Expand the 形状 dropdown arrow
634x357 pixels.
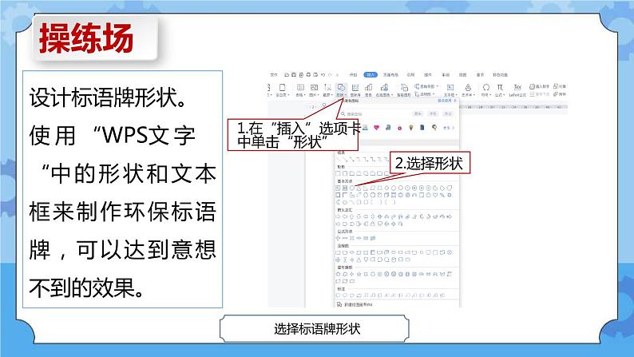pos(346,94)
